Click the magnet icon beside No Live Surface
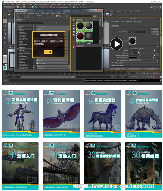This screenshot has width=163, height=191. click(x=57, y=7)
